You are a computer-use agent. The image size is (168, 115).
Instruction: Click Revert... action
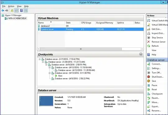153,98
